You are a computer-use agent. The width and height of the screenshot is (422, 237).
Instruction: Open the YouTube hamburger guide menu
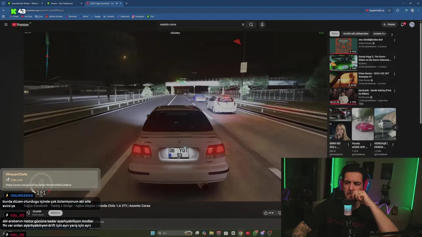click(x=6, y=24)
